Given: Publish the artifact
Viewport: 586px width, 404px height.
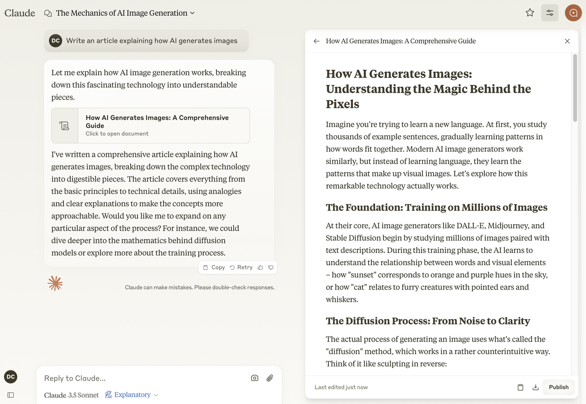Looking at the screenshot, I should pos(559,387).
